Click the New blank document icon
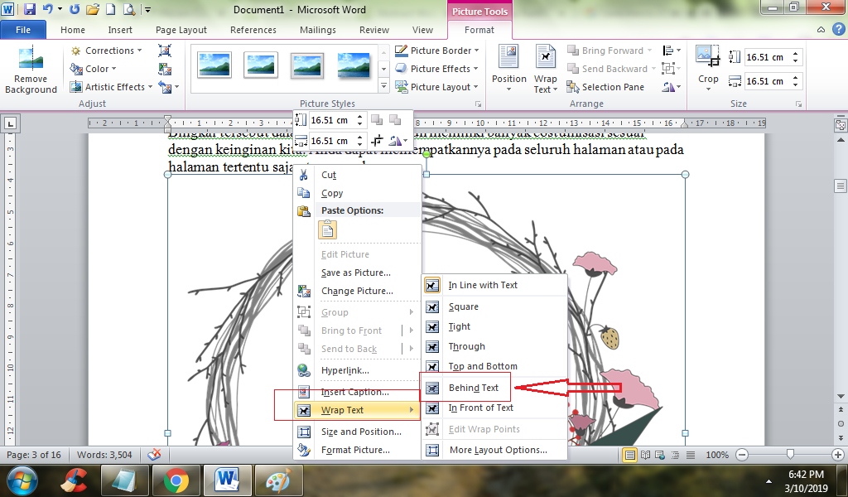848x497 pixels. pyautogui.click(x=110, y=9)
